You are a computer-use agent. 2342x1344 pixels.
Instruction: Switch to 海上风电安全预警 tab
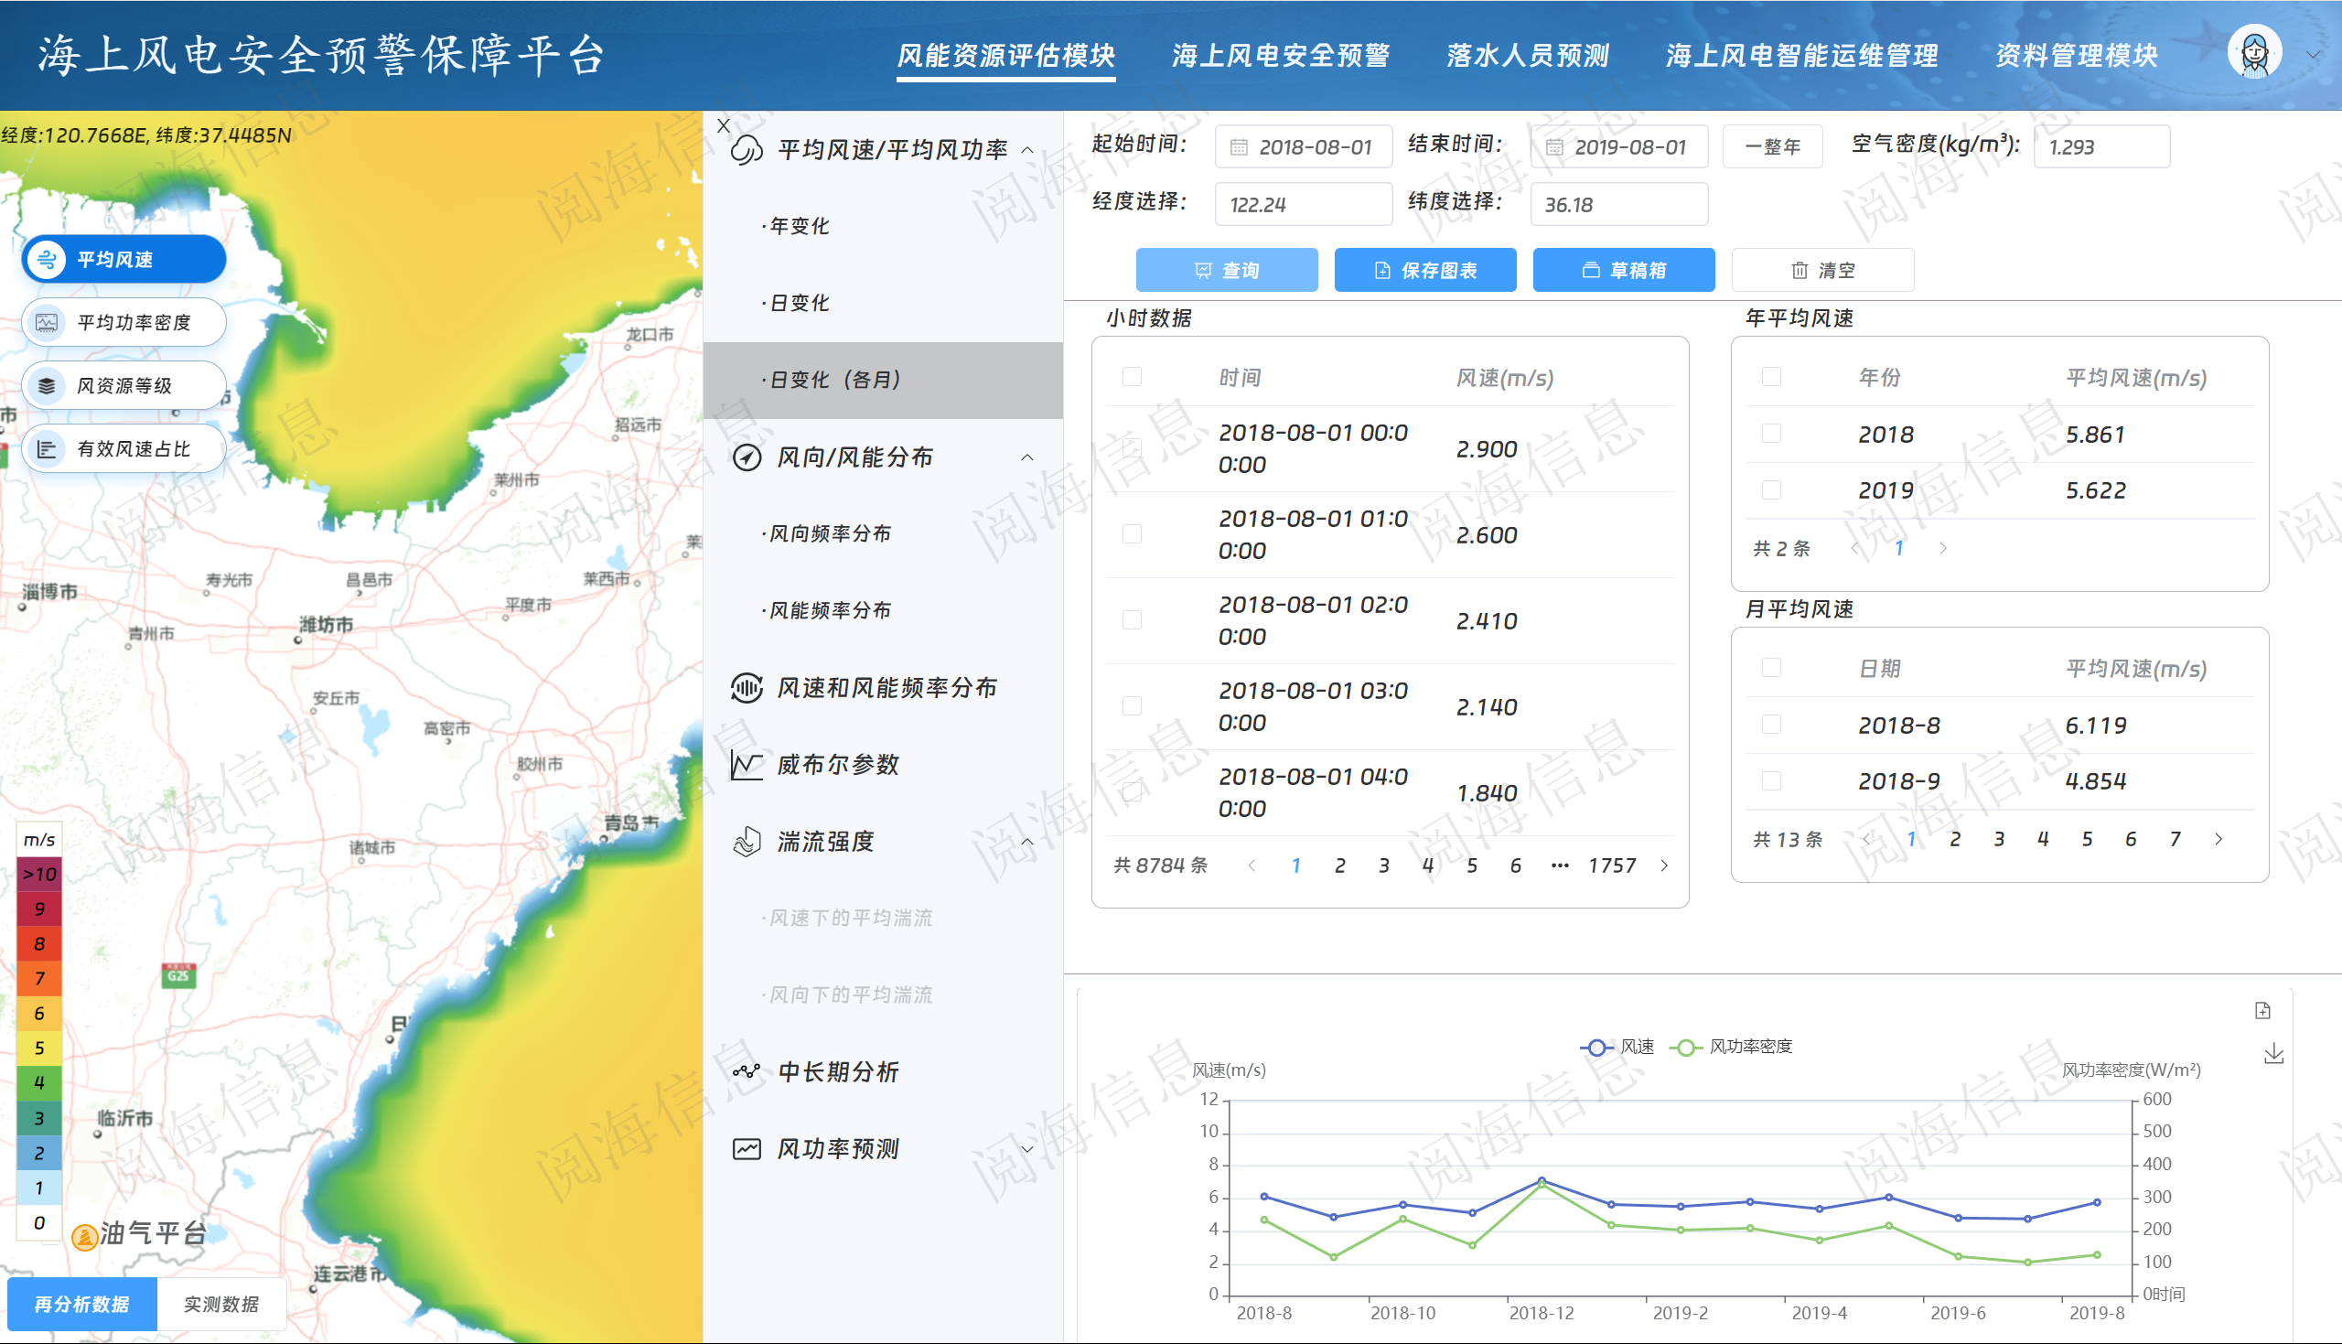coord(1280,56)
